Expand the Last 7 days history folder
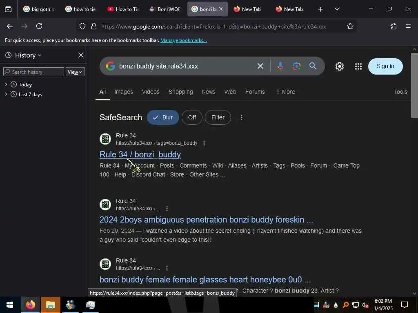The width and height of the screenshot is (418, 313). [x=6, y=95]
